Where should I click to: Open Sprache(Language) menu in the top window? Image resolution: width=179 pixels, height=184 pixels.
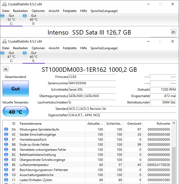pyautogui.click(x=104, y=11)
